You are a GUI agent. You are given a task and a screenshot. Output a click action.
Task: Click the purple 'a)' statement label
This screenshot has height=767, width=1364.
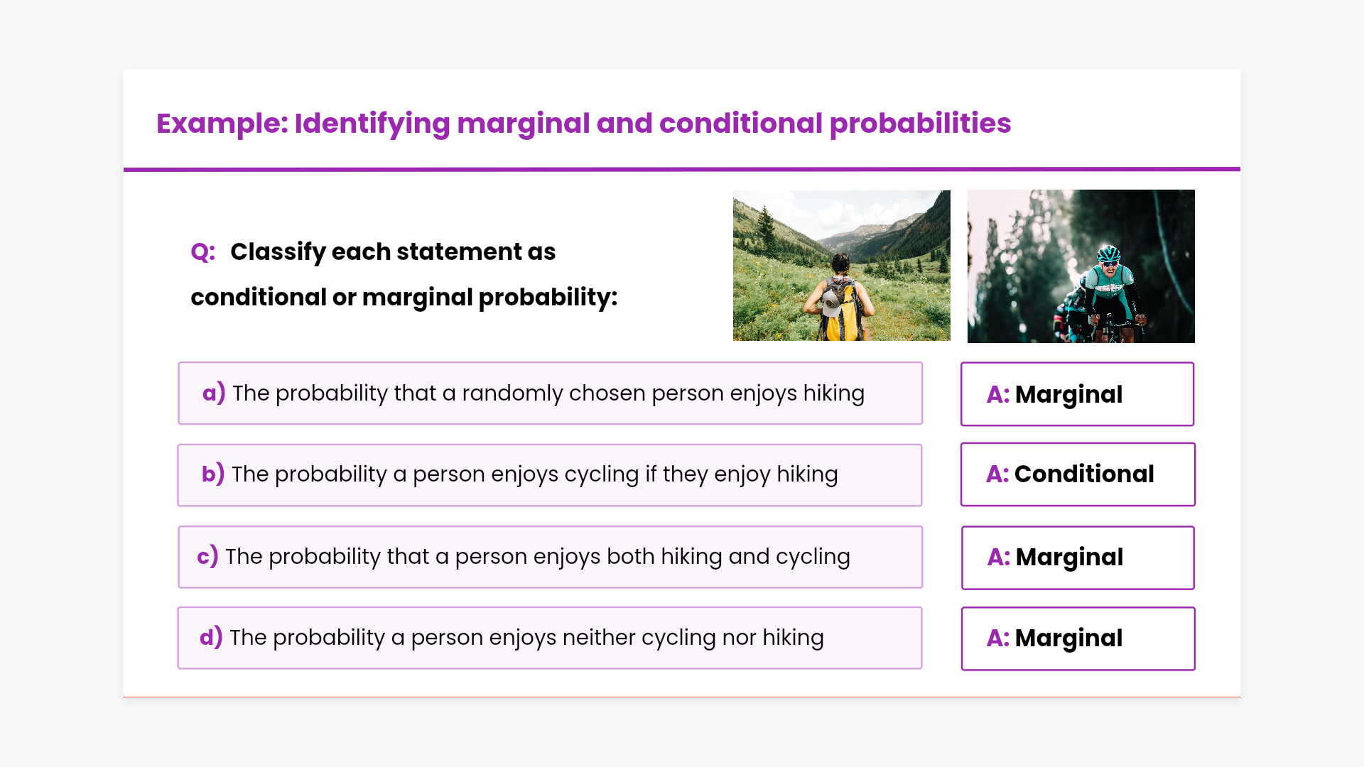(213, 393)
